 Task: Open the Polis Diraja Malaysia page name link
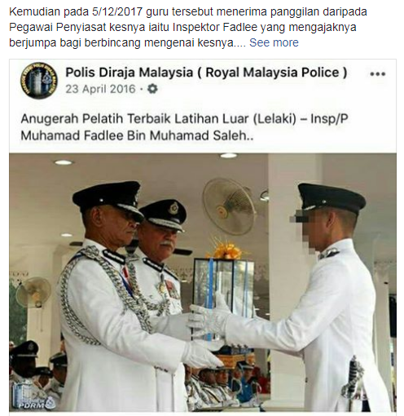tap(206, 73)
